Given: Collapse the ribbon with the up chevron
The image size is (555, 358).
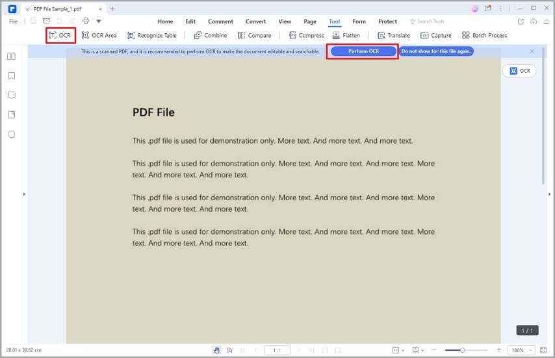Looking at the screenshot, I should [547, 21].
